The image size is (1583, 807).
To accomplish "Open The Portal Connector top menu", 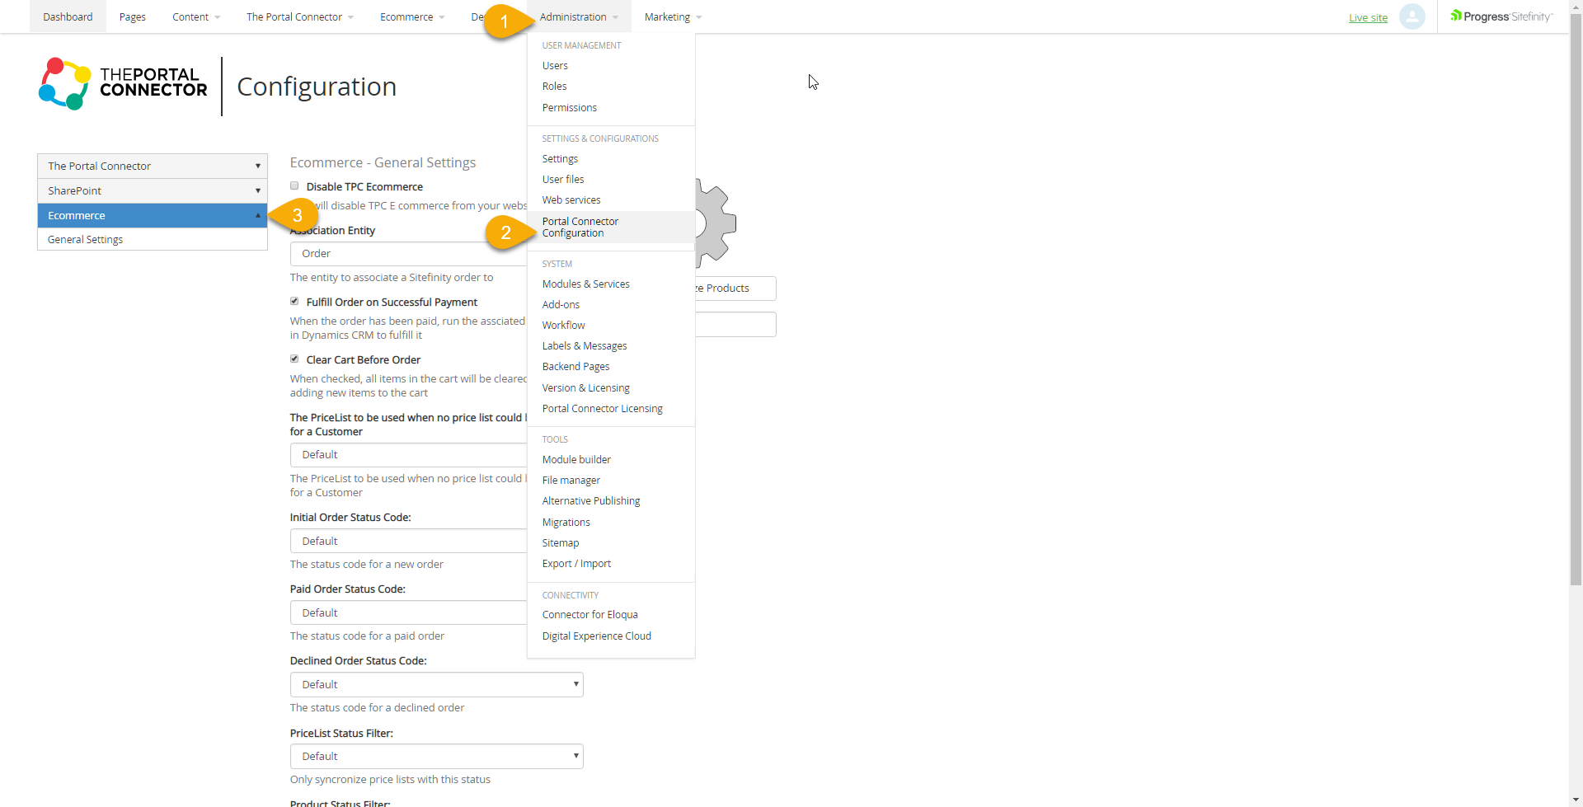I will click(x=300, y=16).
